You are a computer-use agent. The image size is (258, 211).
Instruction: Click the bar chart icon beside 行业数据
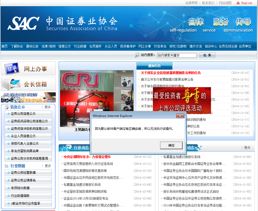(x=6, y=166)
